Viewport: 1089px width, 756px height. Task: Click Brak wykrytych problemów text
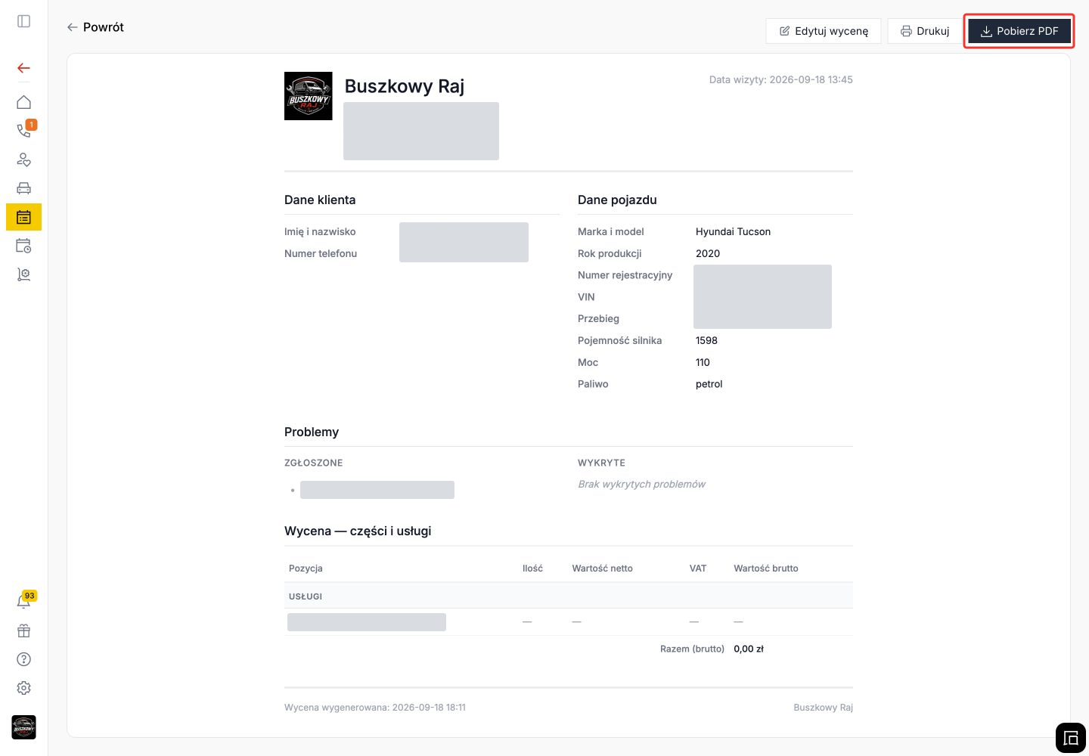641,485
